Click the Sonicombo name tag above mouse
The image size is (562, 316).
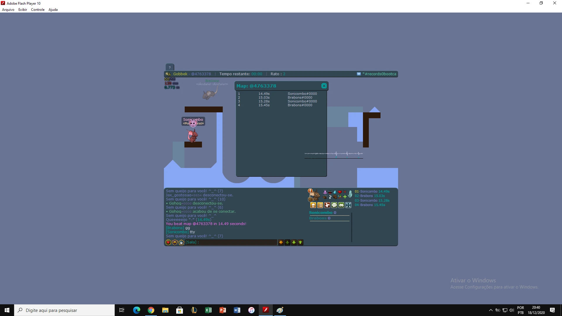click(x=193, y=121)
